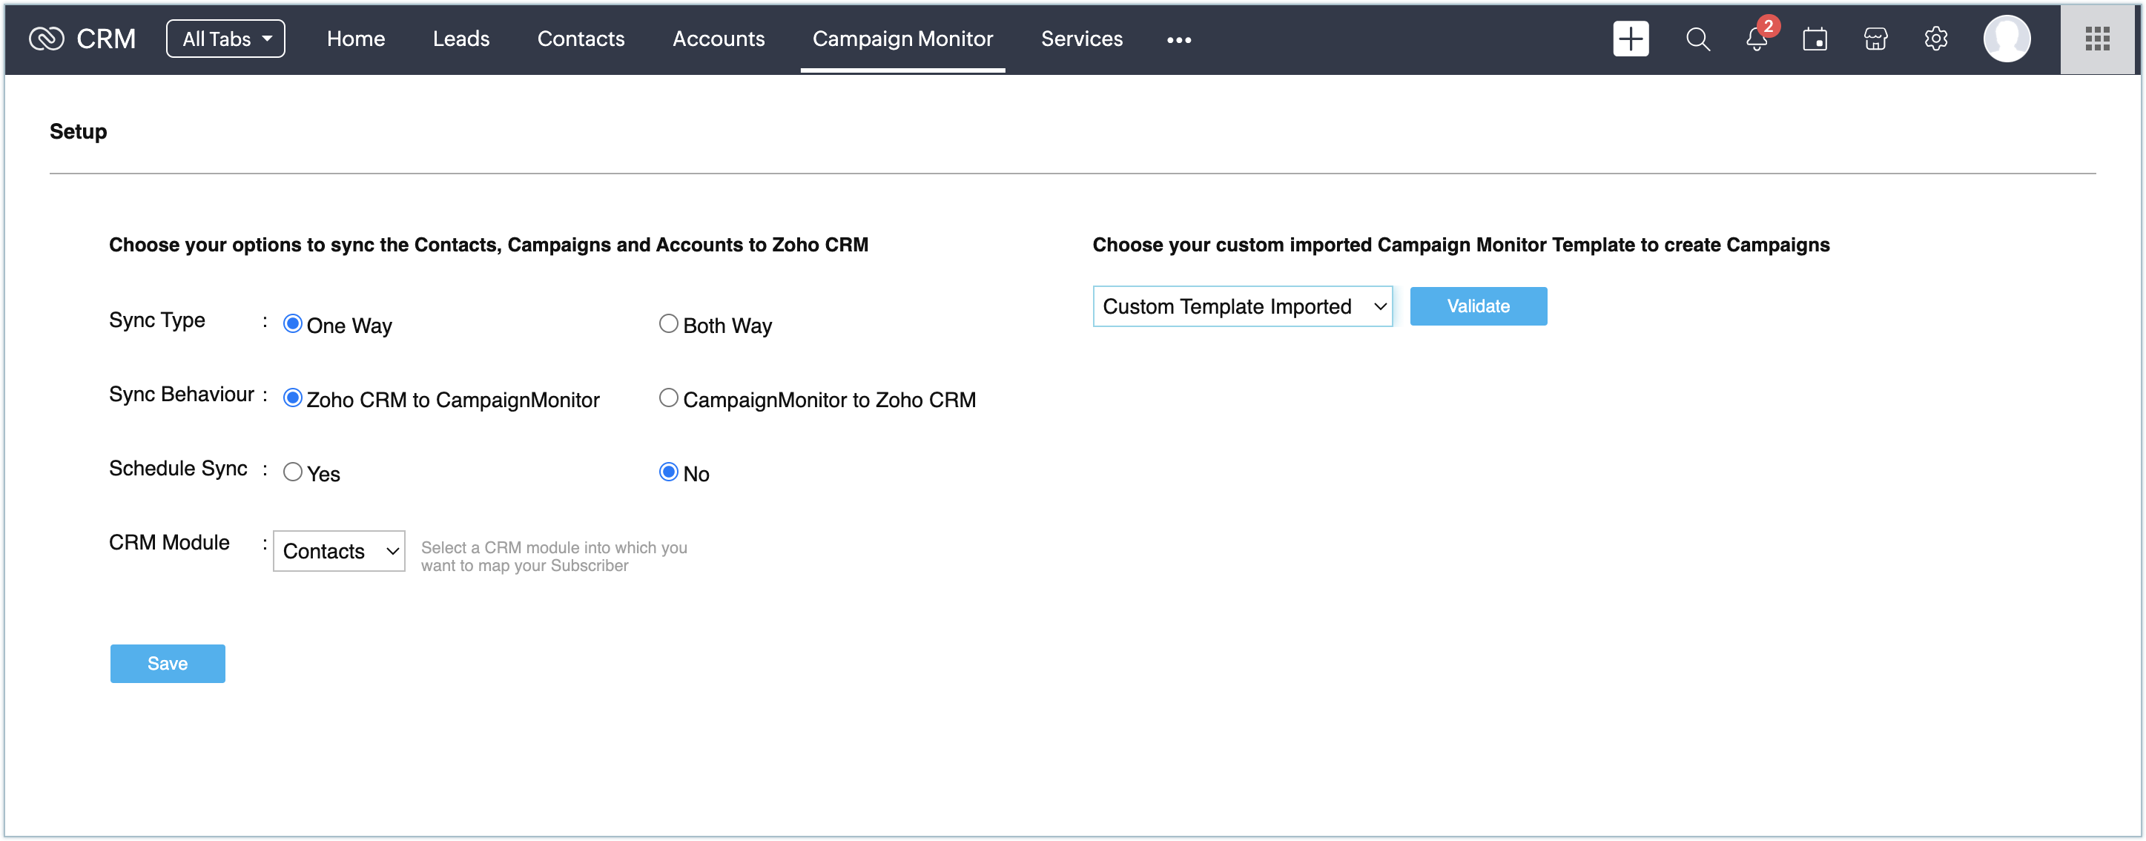Click the user profile avatar
The width and height of the screenshot is (2146, 841).
point(2006,39)
